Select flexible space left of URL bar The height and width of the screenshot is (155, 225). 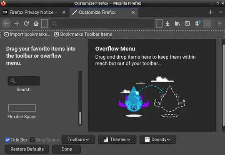point(44,23)
